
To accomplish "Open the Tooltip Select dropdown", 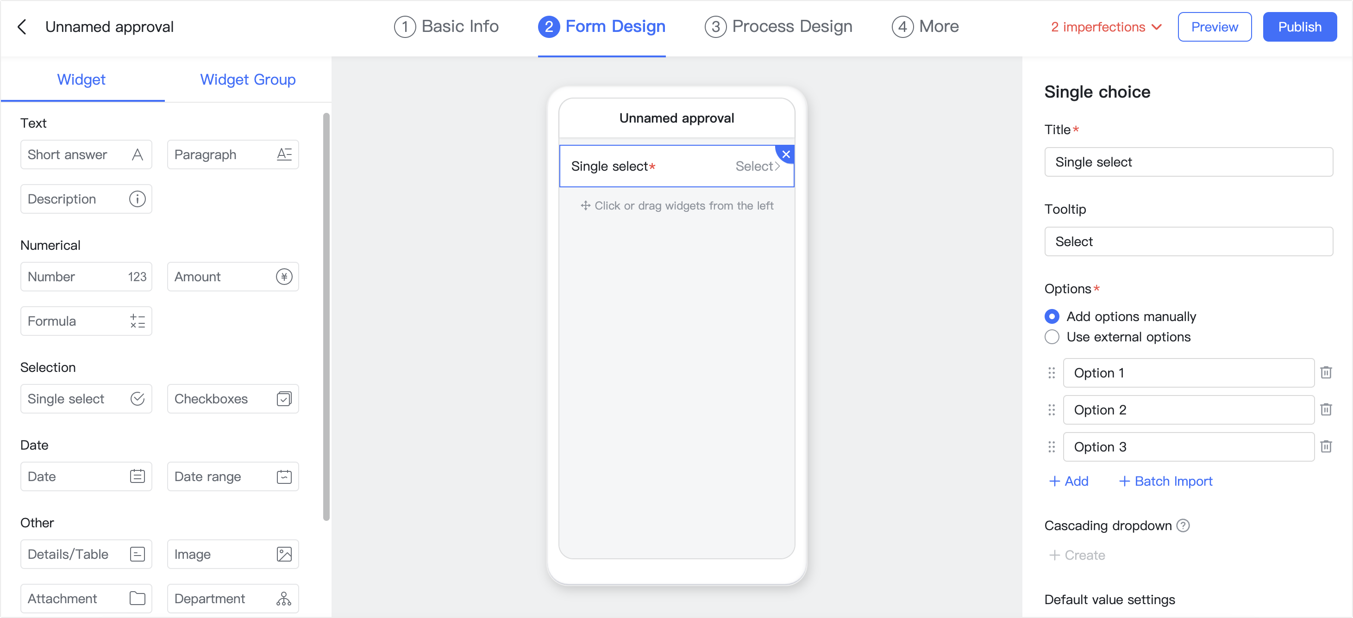I will click(x=1188, y=241).
